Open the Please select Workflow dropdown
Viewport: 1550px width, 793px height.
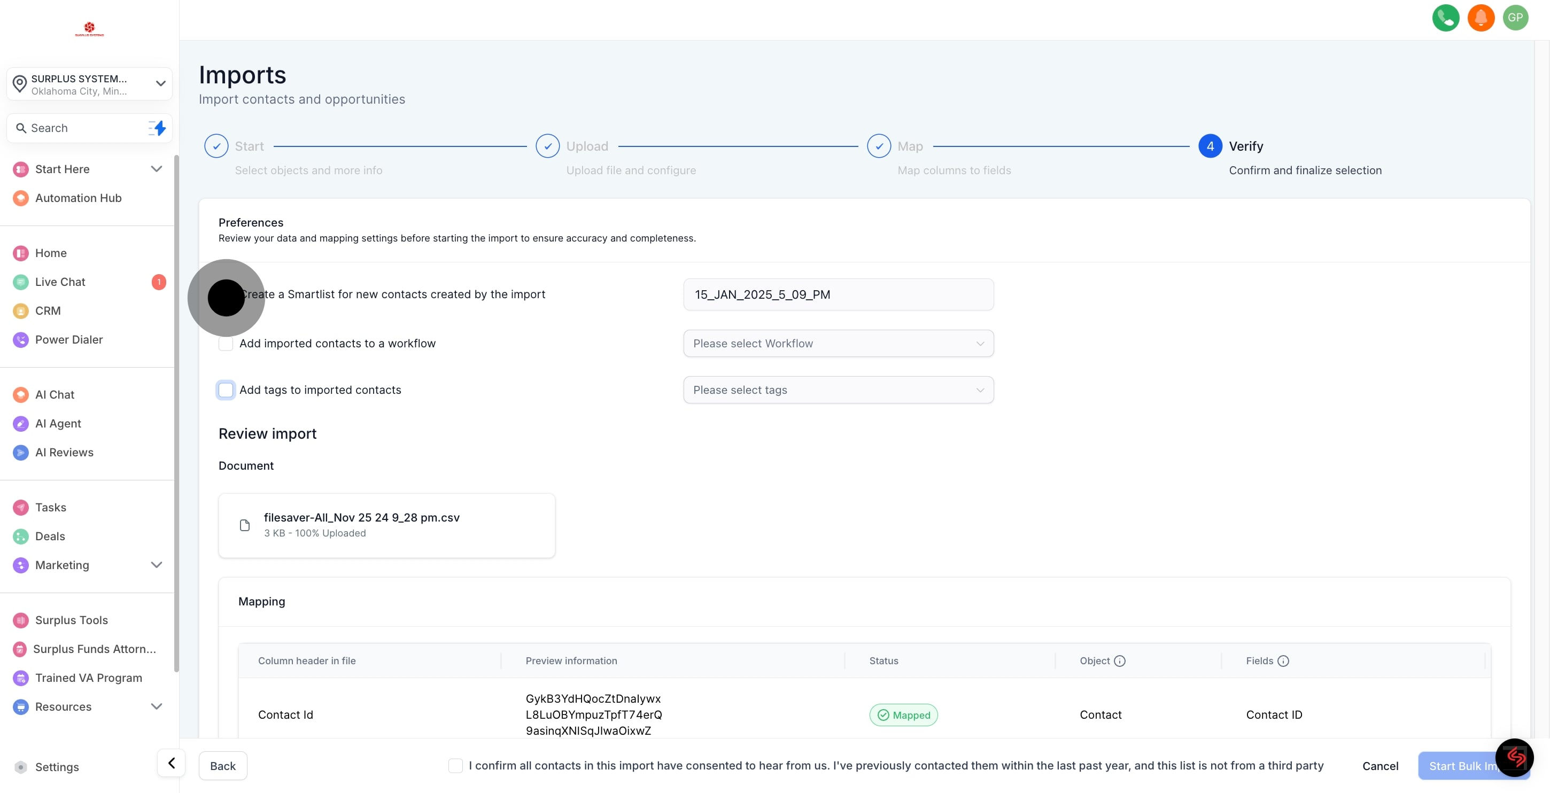click(x=838, y=344)
